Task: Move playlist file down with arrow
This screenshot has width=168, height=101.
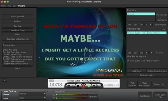Action: [x=151, y=53]
